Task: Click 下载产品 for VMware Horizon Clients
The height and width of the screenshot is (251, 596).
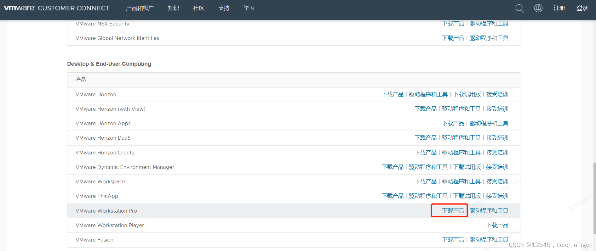Action: point(426,153)
